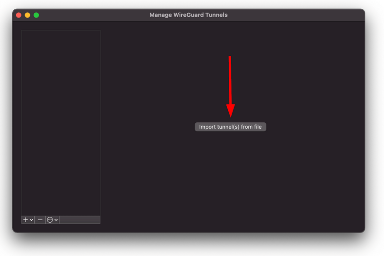Click inside the empty tunnel list panel
Image resolution: width=384 pixels, height=256 pixels.
[x=61, y=123]
